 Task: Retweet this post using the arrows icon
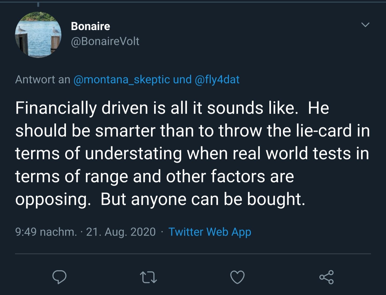point(148,277)
